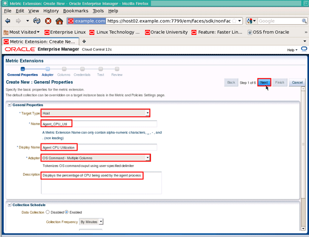
Task: List all tabs with the dropdown arrow
Action: pyautogui.click(x=305, y=41)
